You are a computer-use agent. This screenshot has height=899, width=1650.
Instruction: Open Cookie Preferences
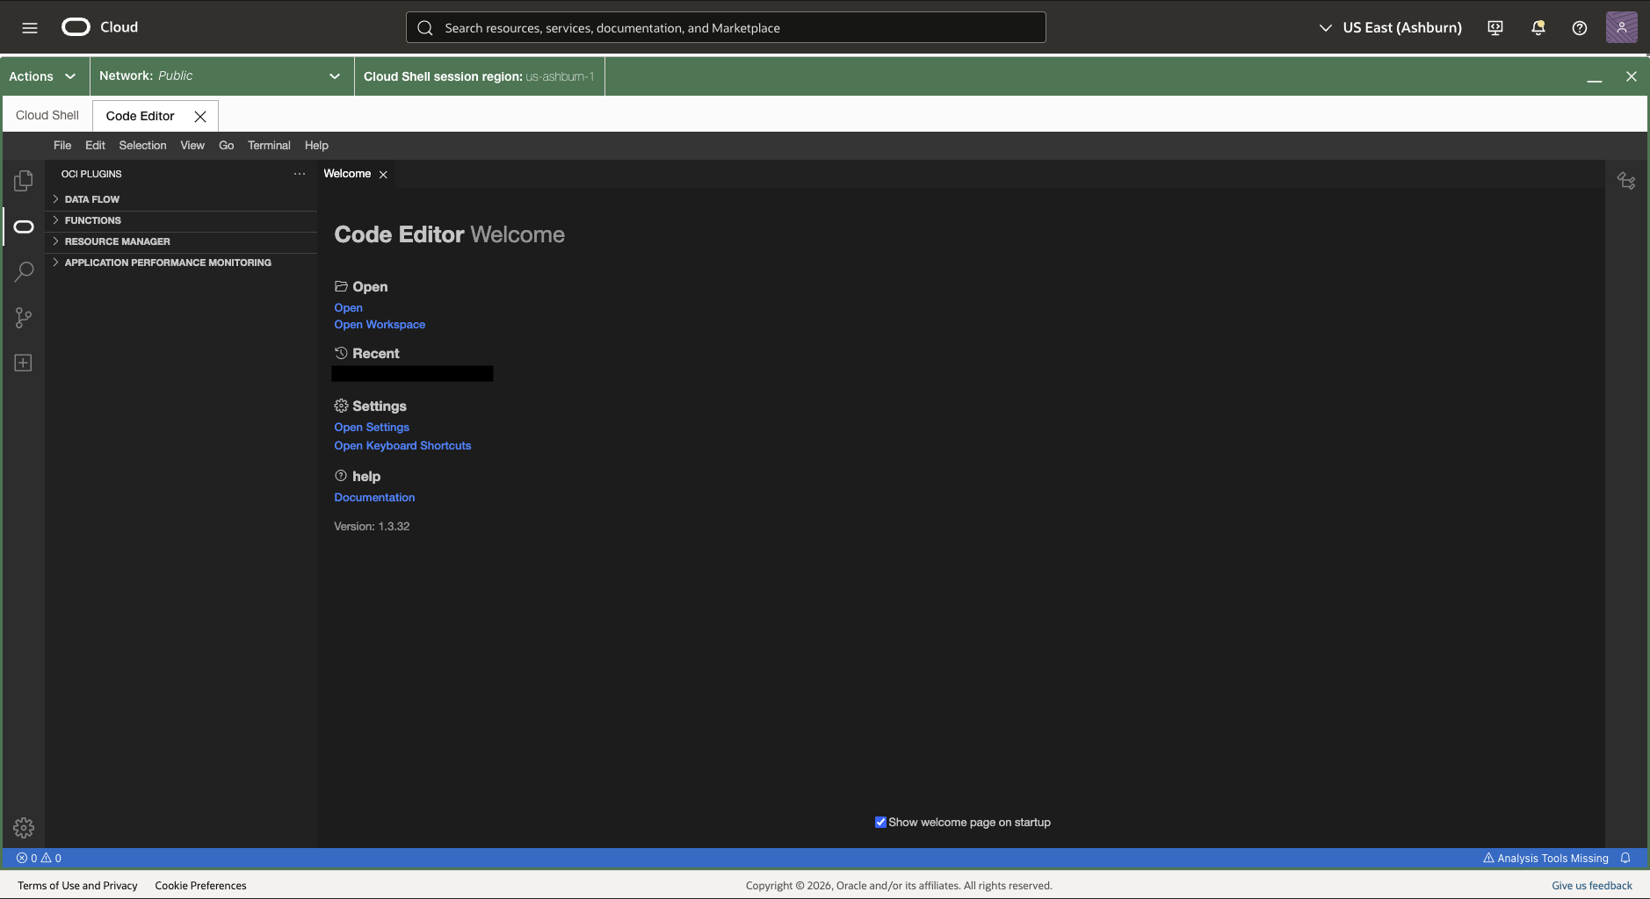(200, 886)
